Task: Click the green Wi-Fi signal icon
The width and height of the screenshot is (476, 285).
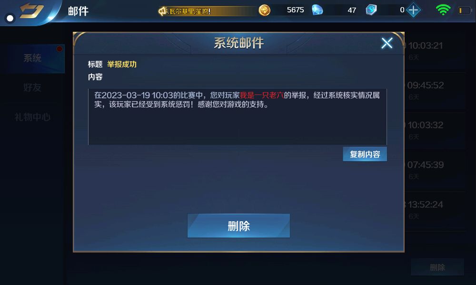Action: (443, 9)
